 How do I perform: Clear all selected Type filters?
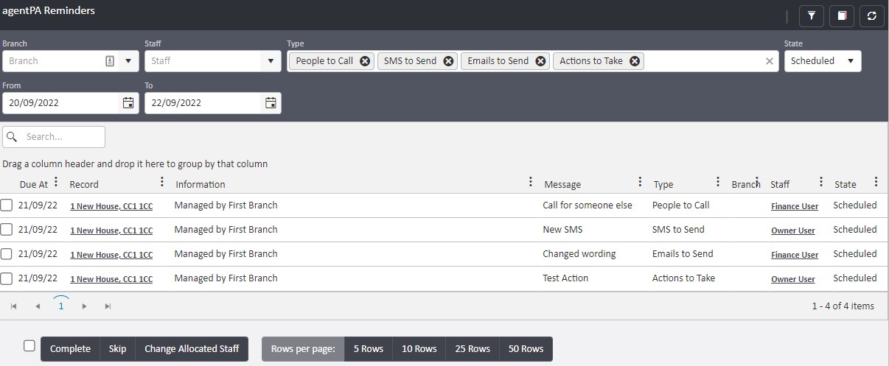[770, 61]
